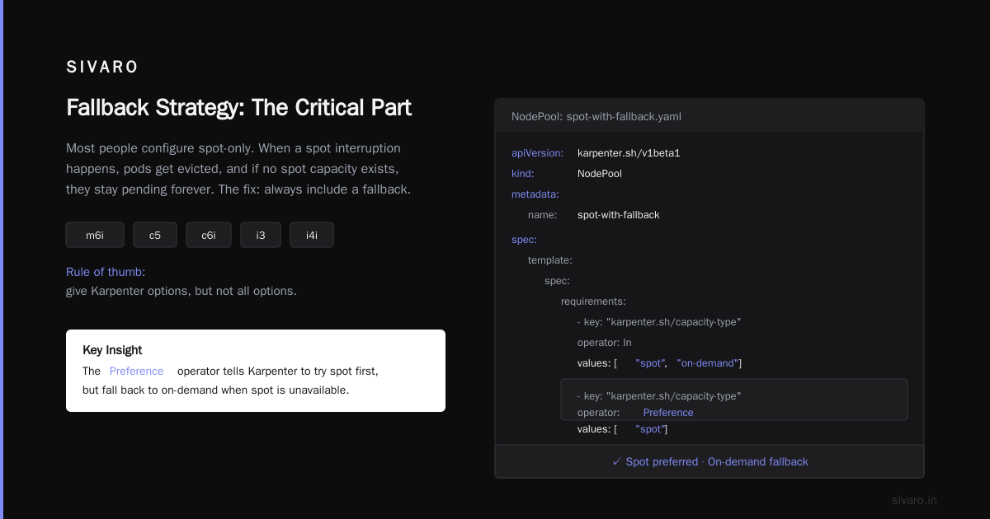Click the i3 instance type chip
The height and width of the screenshot is (519, 990).
(261, 235)
